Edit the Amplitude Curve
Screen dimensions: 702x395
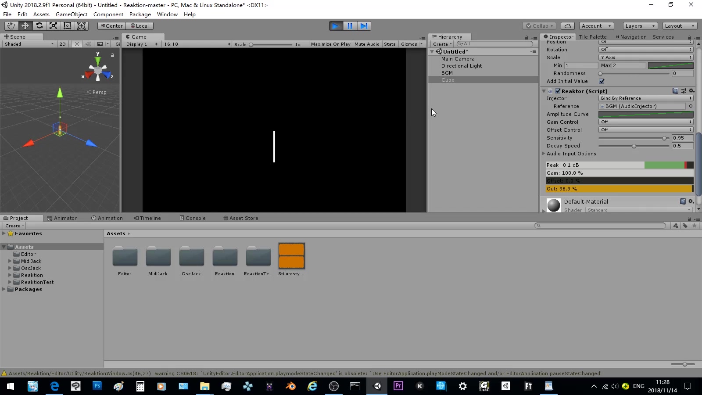point(645,114)
